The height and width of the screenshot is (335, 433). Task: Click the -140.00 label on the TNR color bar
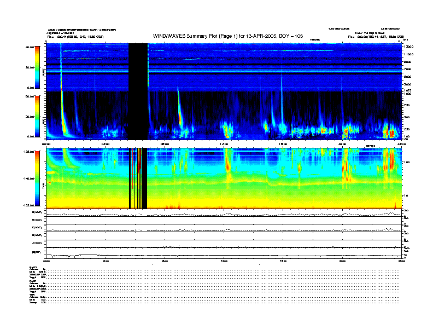[x=28, y=178]
